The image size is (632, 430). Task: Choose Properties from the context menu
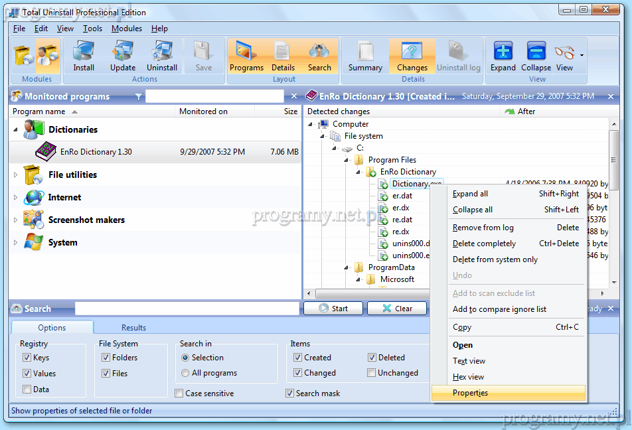[x=470, y=393]
